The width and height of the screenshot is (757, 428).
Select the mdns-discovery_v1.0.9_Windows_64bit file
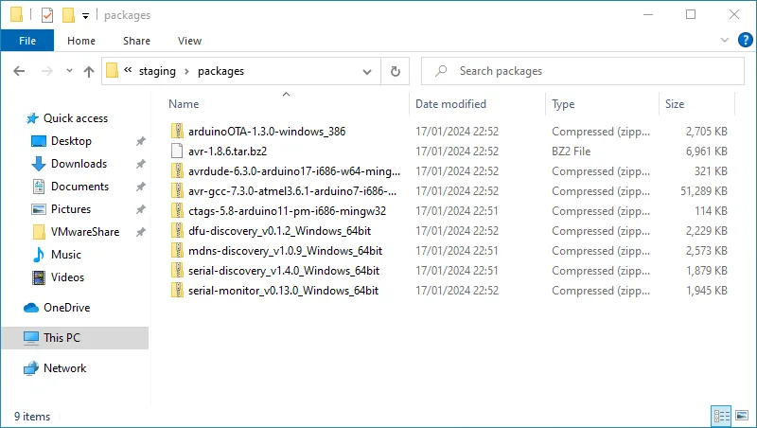tap(285, 251)
